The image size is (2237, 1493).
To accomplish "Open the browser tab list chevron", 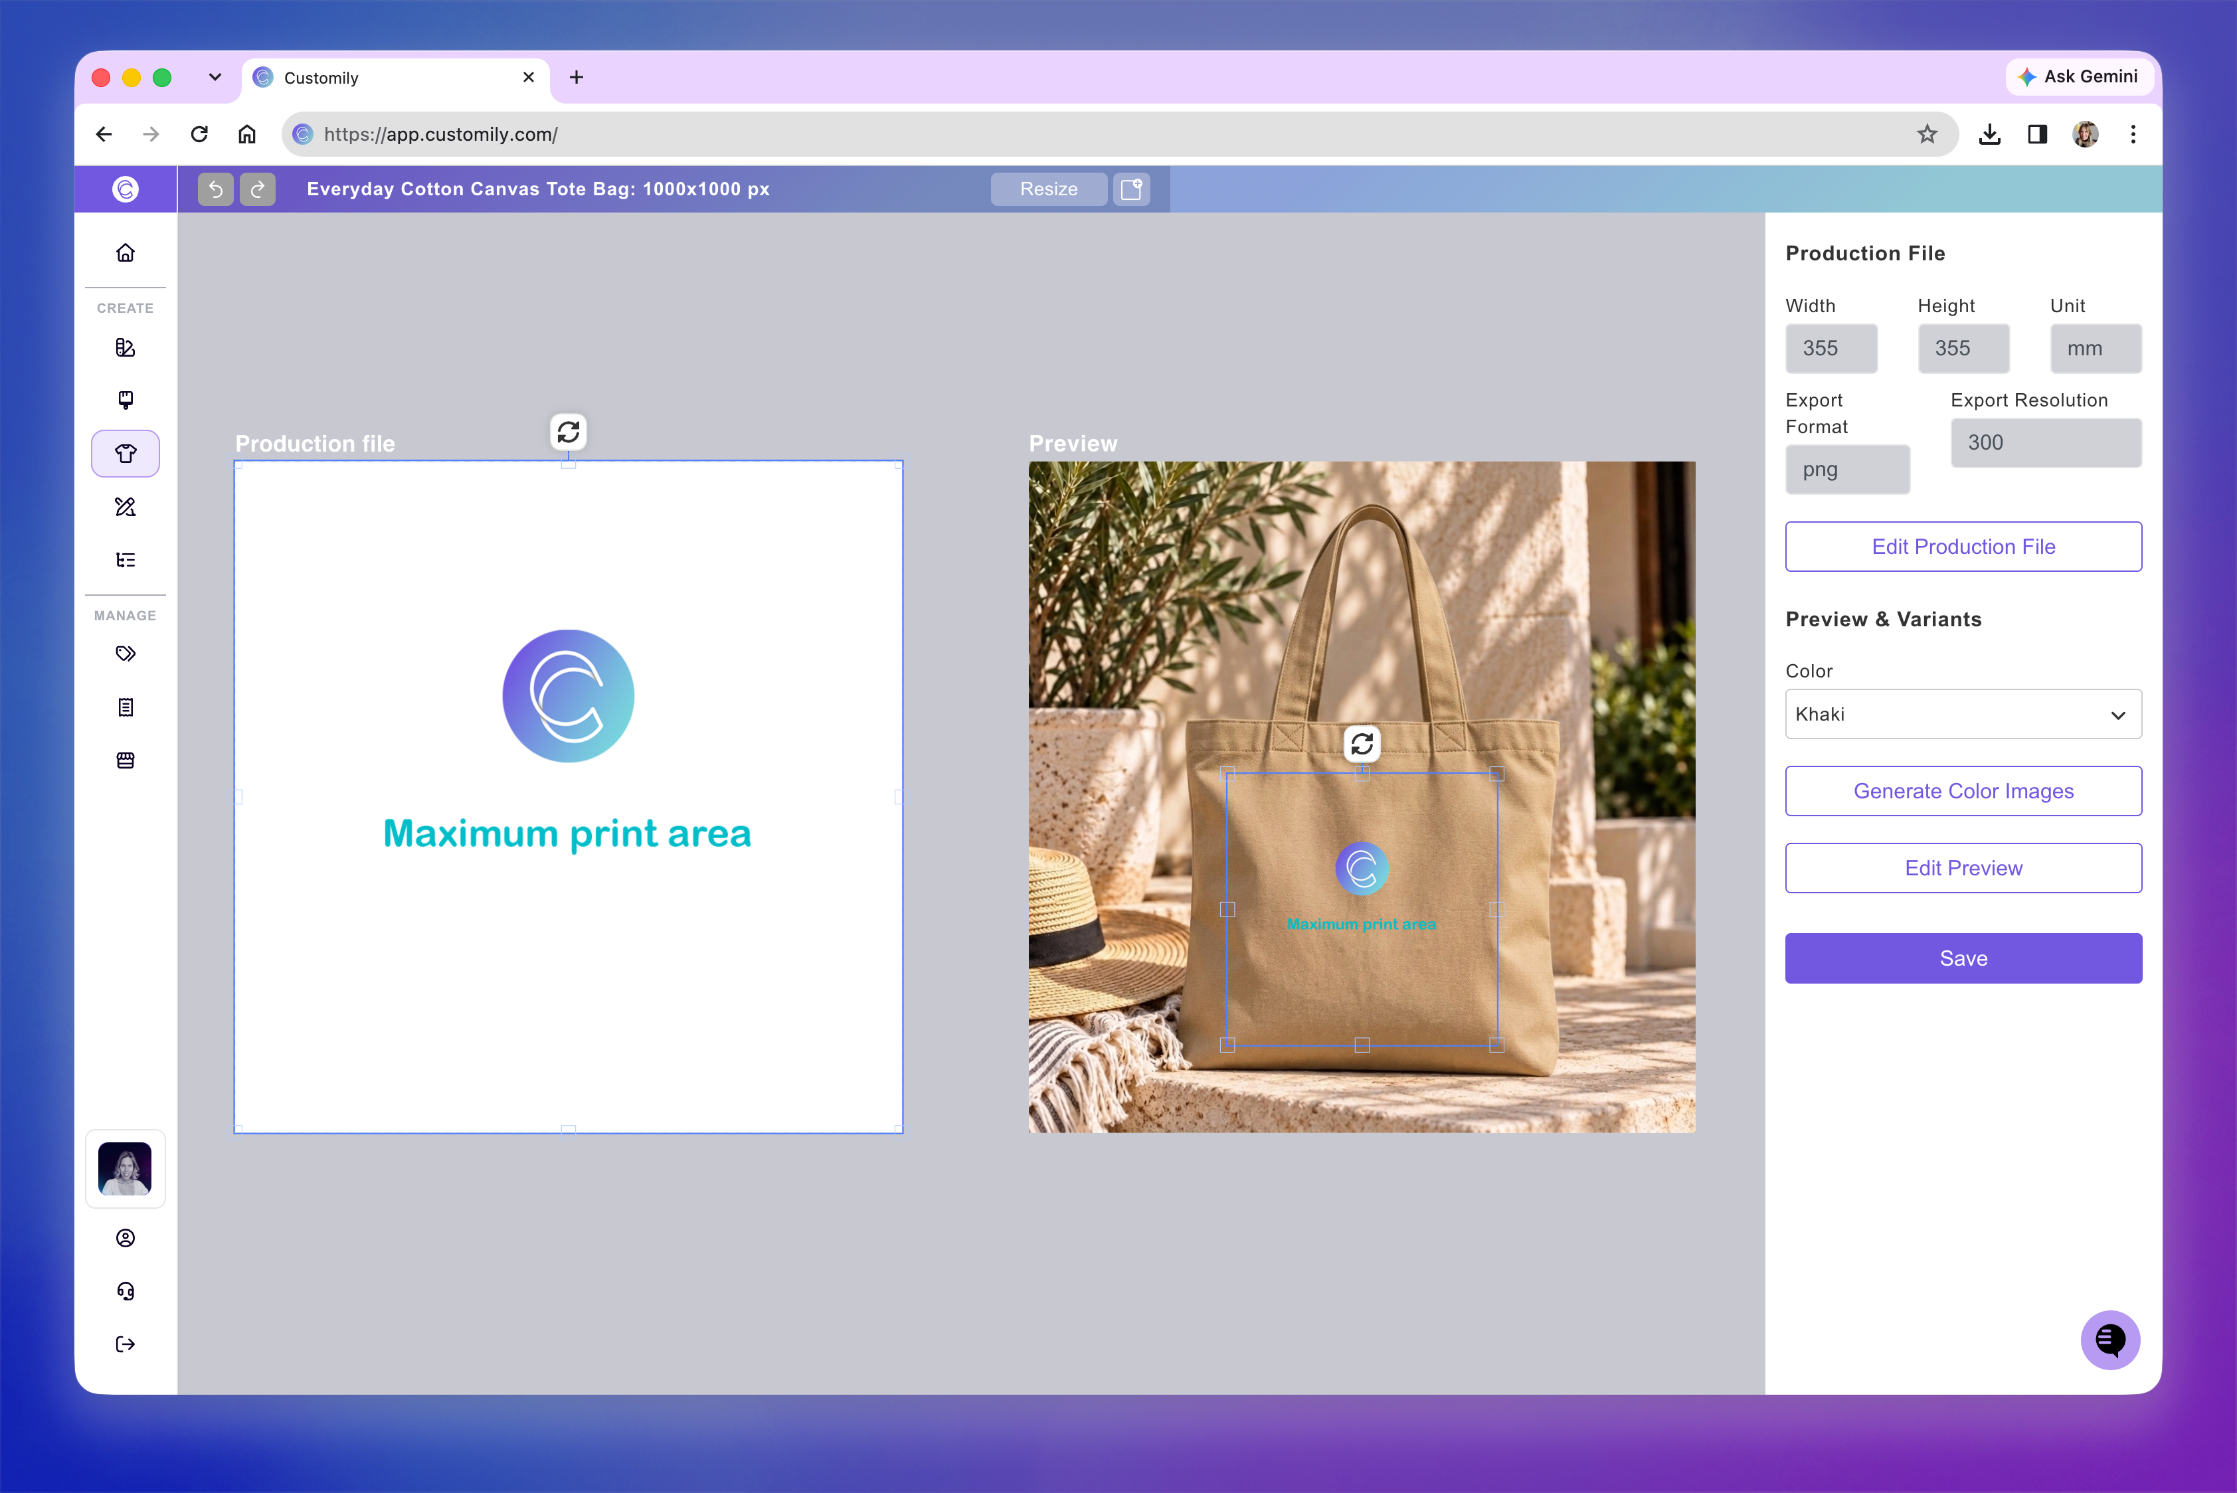I will [215, 77].
